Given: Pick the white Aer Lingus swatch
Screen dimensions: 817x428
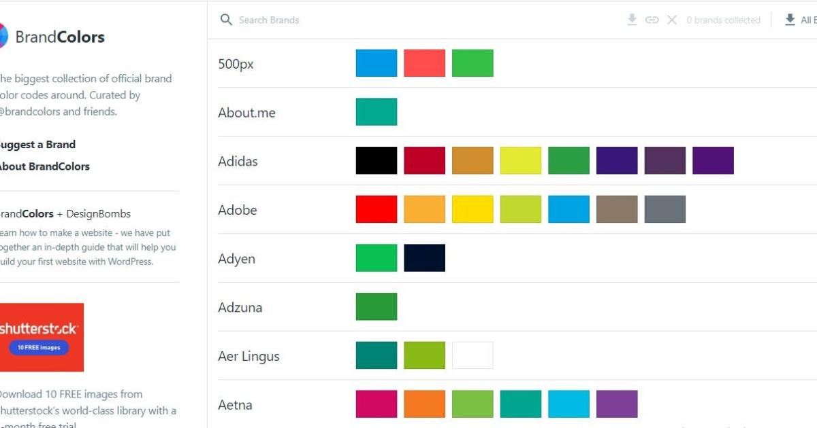Looking at the screenshot, I should click(x=472, y=355).
